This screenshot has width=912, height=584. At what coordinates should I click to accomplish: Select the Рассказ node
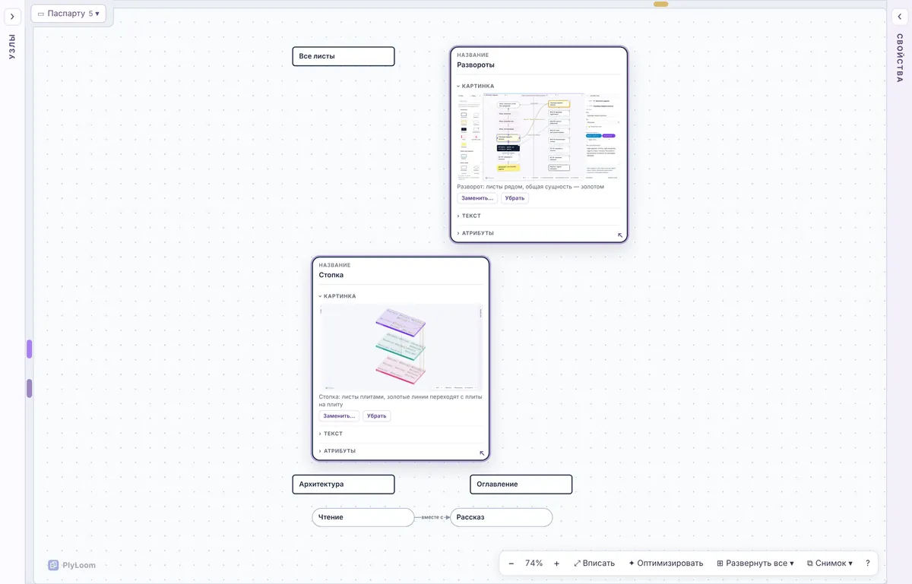[502, 517]
